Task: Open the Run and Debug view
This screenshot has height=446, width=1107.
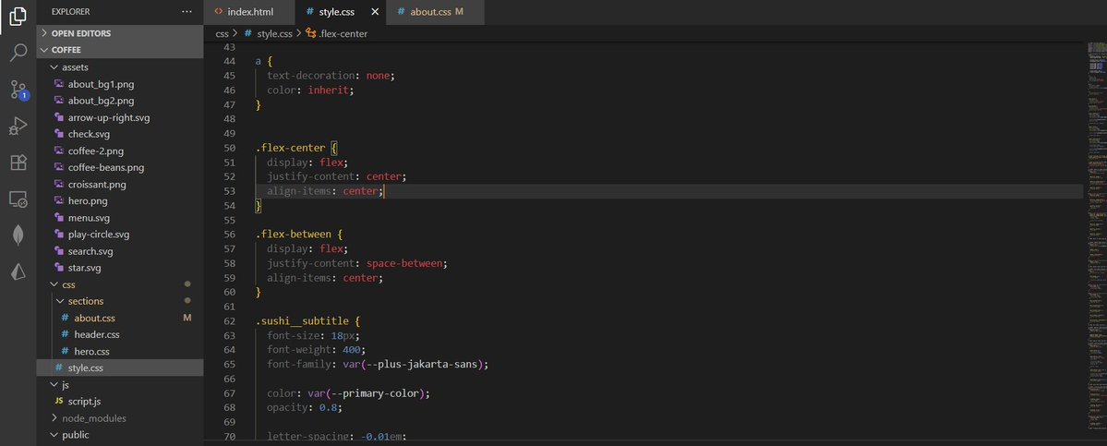Action: [18, 126]
